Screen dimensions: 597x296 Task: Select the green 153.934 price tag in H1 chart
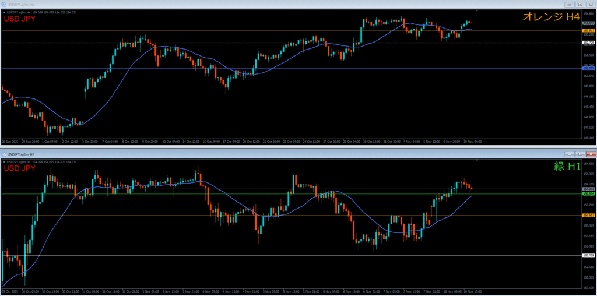588,194
